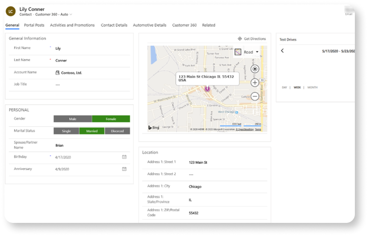Edit the First Name field Lily
Screen dimensions: 368x236
tap(92, 49)
